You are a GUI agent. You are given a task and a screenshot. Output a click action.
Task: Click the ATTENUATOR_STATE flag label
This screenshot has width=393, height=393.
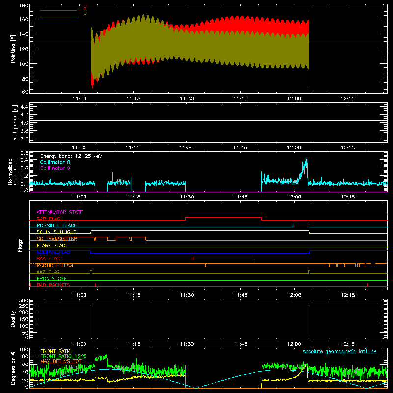(59, 212)
